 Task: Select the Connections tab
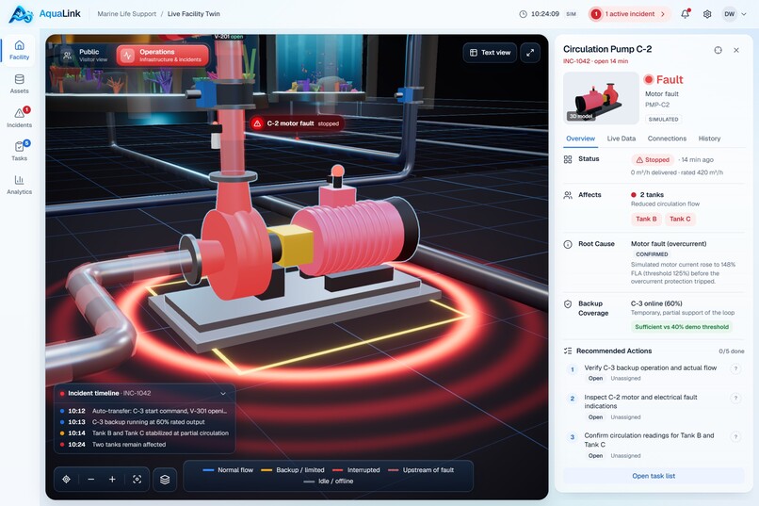[667, 139]
